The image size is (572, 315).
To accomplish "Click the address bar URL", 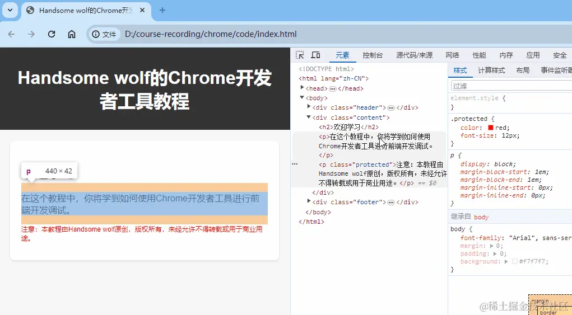I will 211,34.
